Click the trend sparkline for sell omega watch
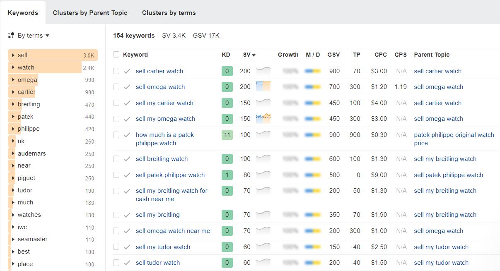This screenshot has height=271, width=500. point(263,87)
